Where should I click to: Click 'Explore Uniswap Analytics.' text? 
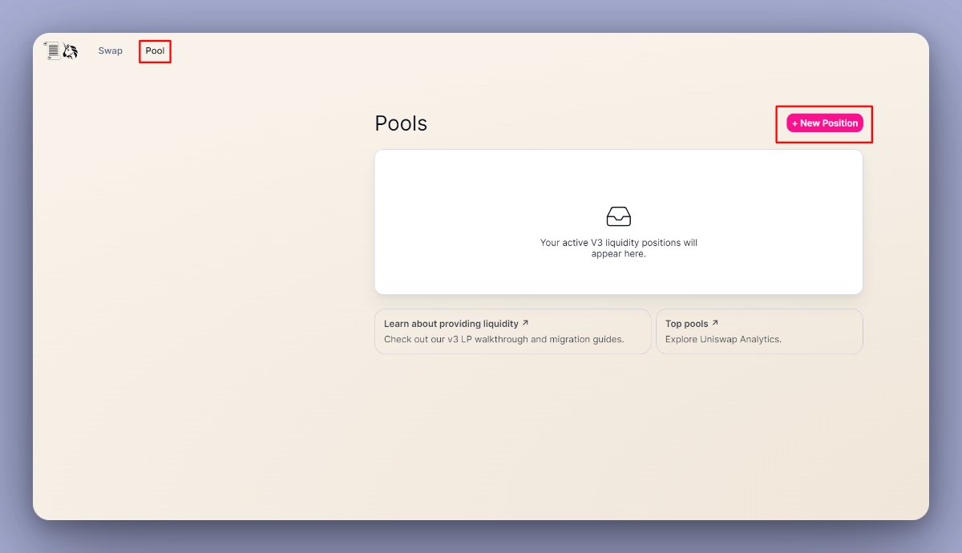coord(723,339)
